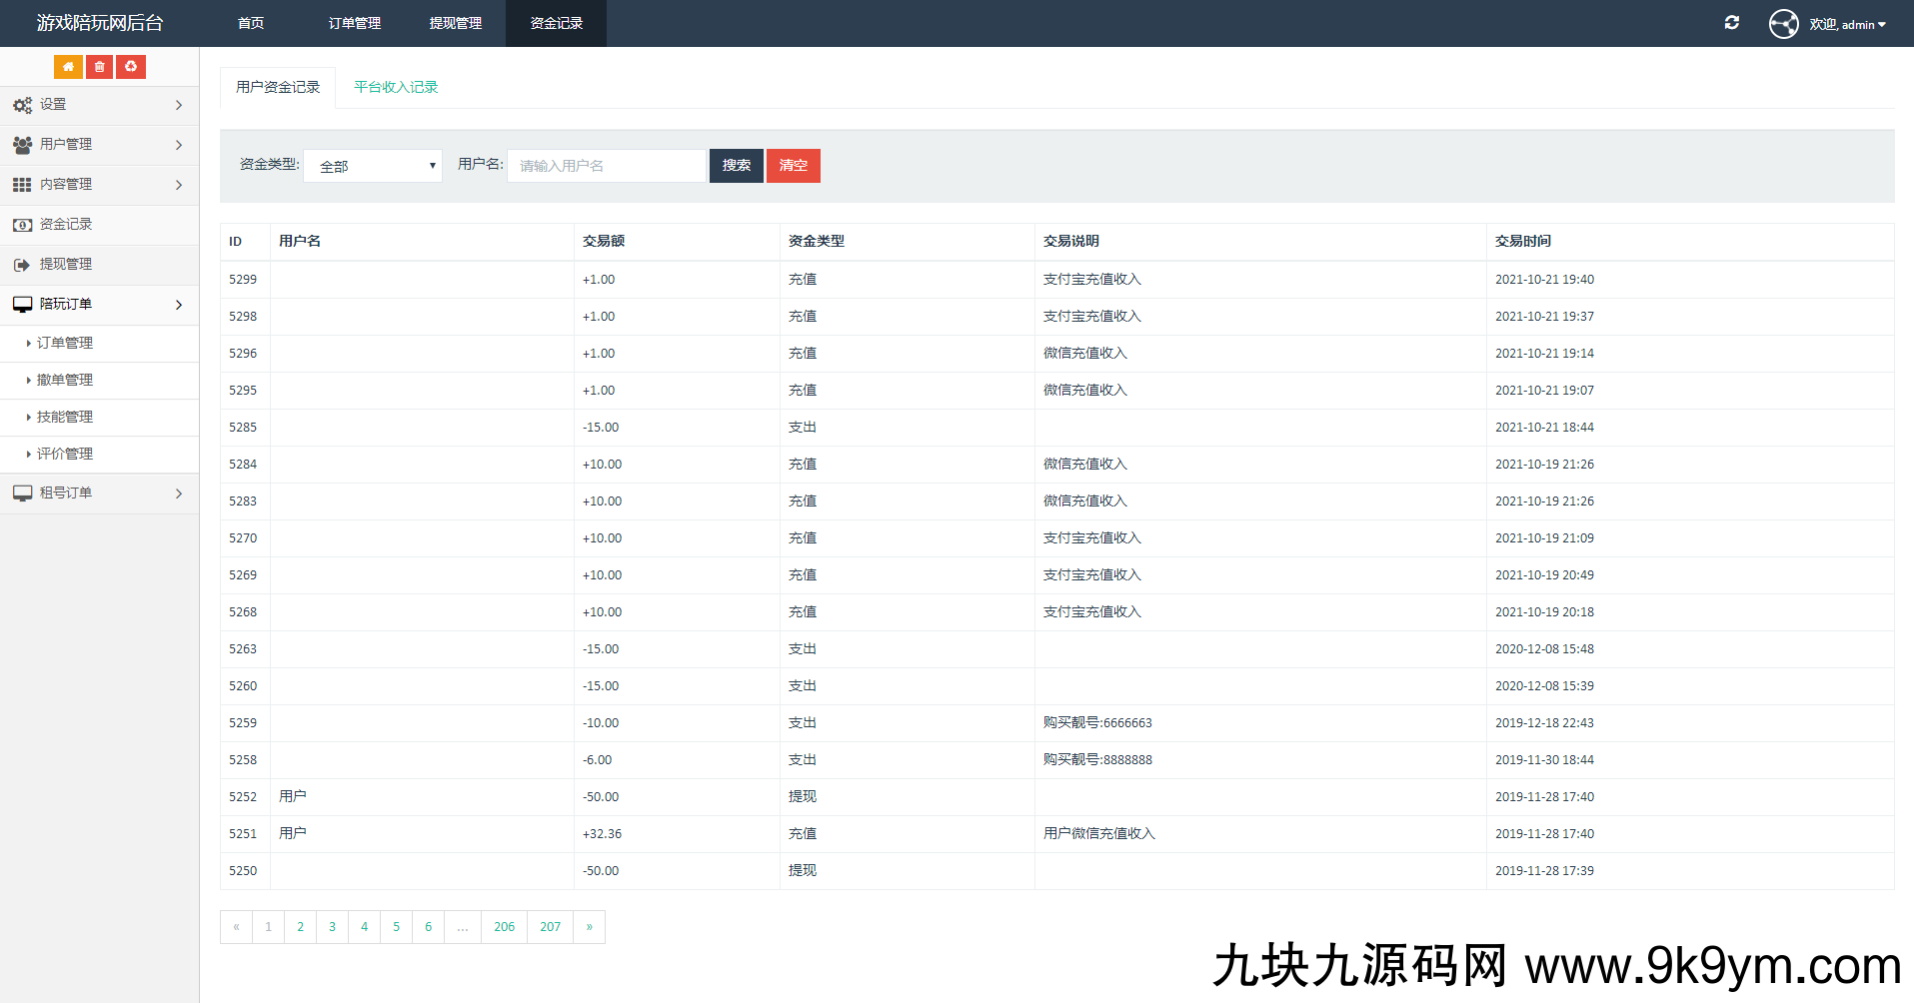The image size is (1914, 1003).
Task: Click the red recycle icon button
Action: [131, 67]
